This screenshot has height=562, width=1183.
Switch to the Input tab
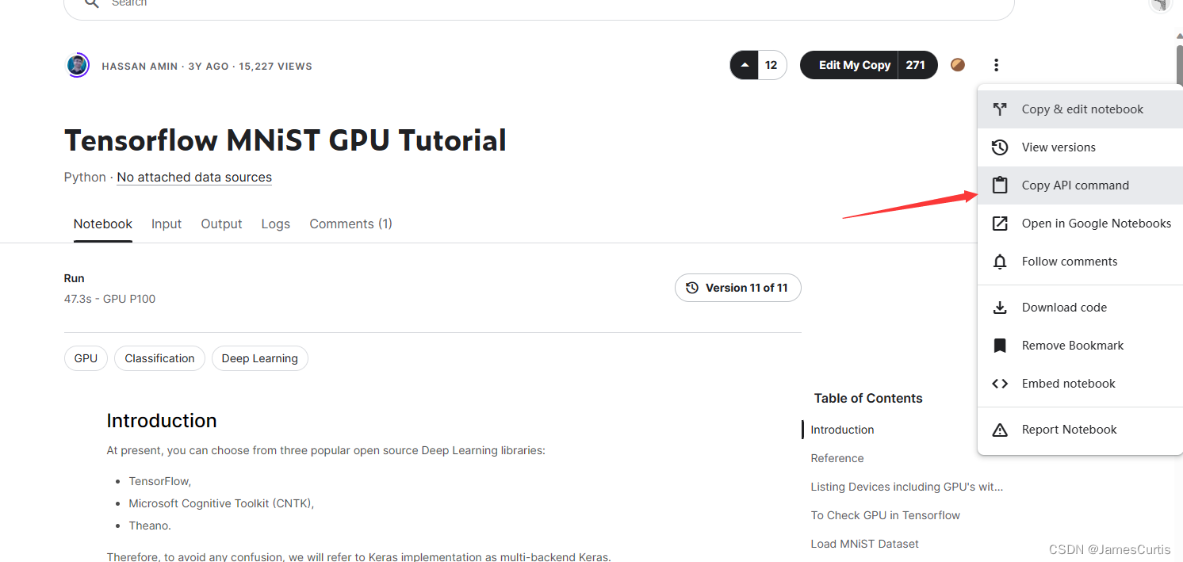coord(167,224)
